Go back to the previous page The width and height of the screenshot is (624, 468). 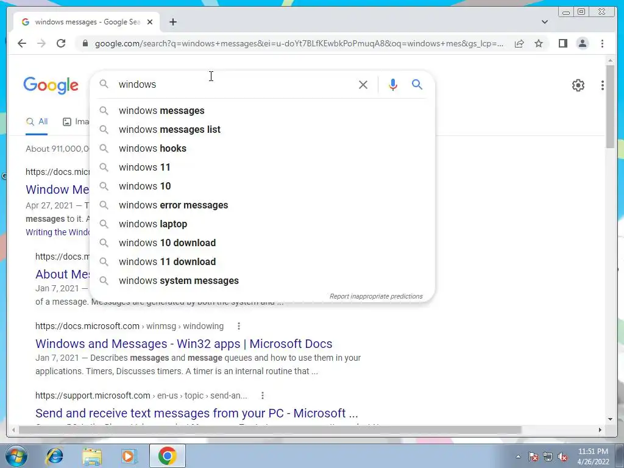(x=22, y=43)
